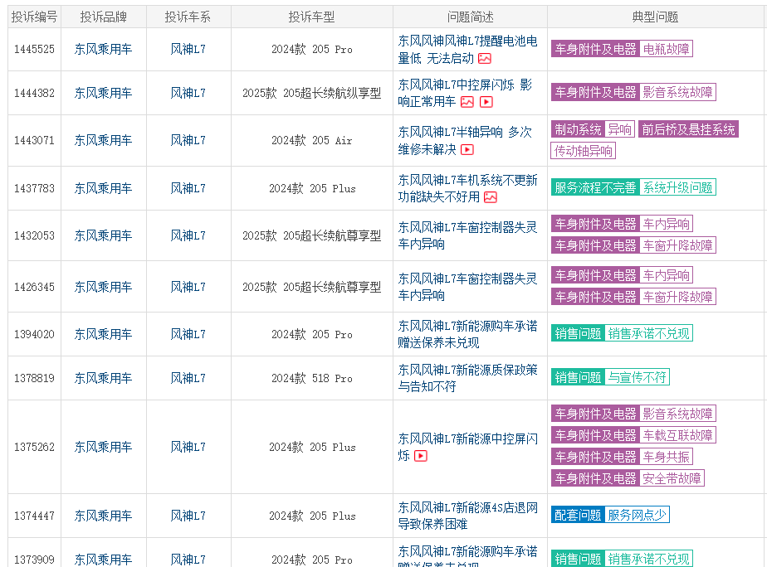The height and width of the screenshot is (567, 767).
Task: Open image icon in complaint 1444382 description
Action: coord(467,102)
